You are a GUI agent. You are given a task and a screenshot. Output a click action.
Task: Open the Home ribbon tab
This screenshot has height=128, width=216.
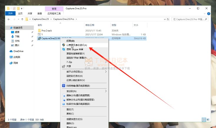20,13
